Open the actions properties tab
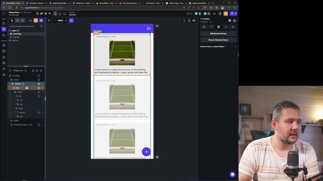Image resolution: width=323 pixels, height=181 pixels. tap(211, 27)
